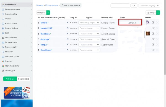This screenshot has width=166, height=107.
Task: Click the IP flag icon for dplyavga
Action: click(x=68, y=39)
